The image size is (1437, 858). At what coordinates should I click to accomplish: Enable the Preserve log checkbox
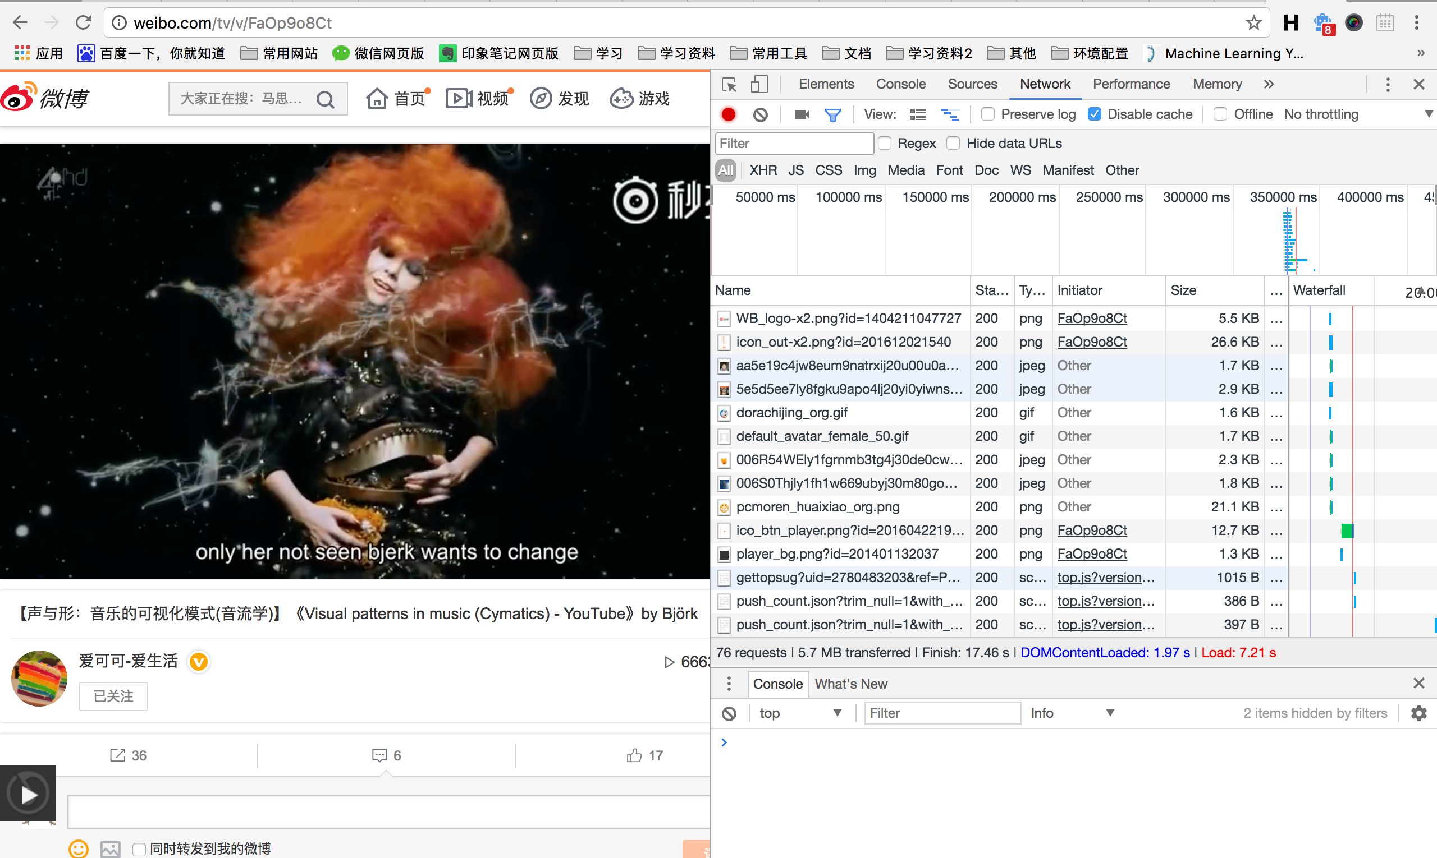pos(988,114)
